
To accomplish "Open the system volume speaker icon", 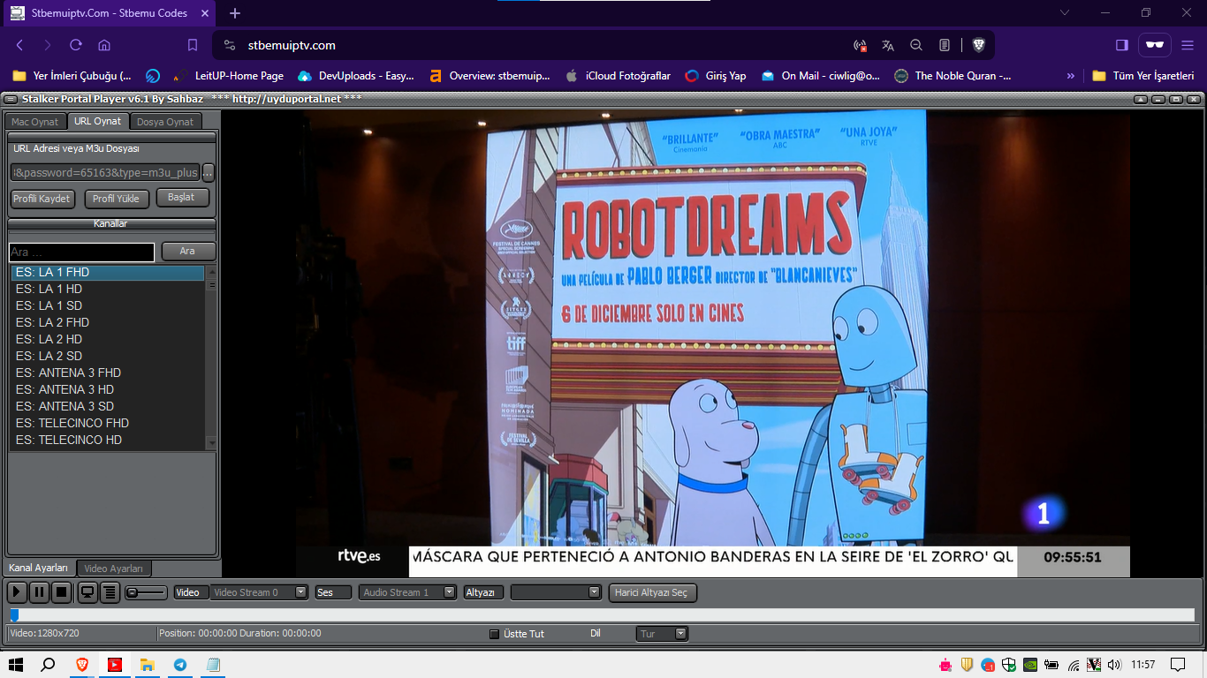I will click(1115, 665).
